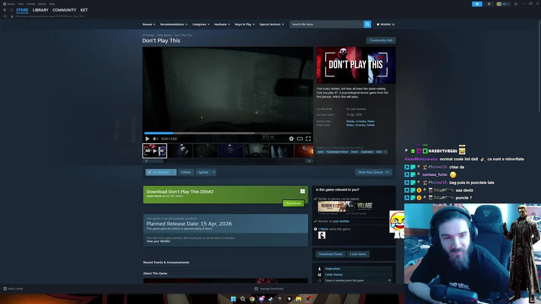Switch to the LIBRARY tab
Viewport: 541px width, 304px height.
(x=41, y=10)
